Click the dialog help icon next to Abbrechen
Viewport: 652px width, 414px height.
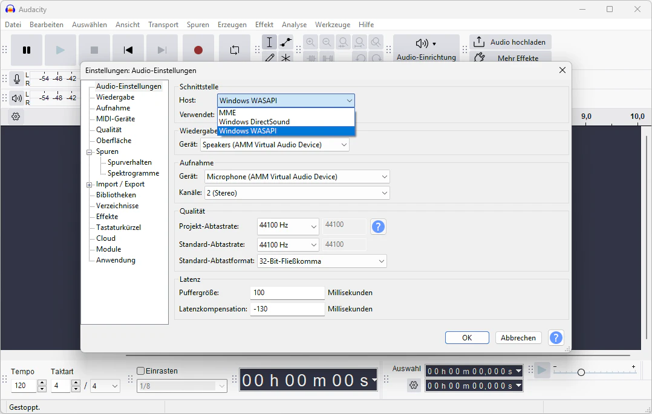pyautogui.click(x=556, y=338)
